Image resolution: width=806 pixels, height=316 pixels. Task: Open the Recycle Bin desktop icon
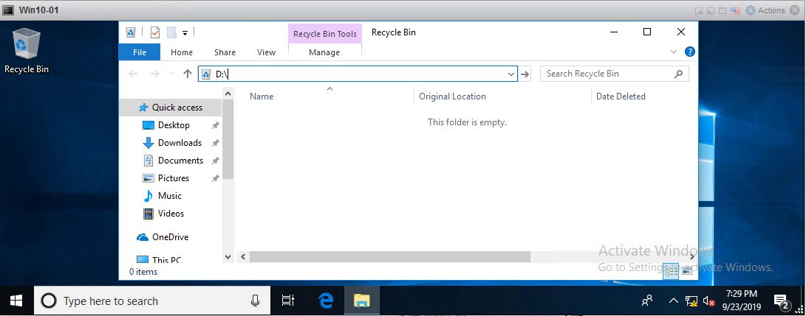point(27,50)
